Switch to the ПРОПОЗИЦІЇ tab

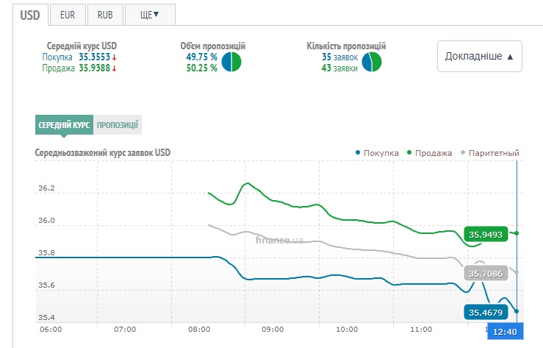pos(118,125)
